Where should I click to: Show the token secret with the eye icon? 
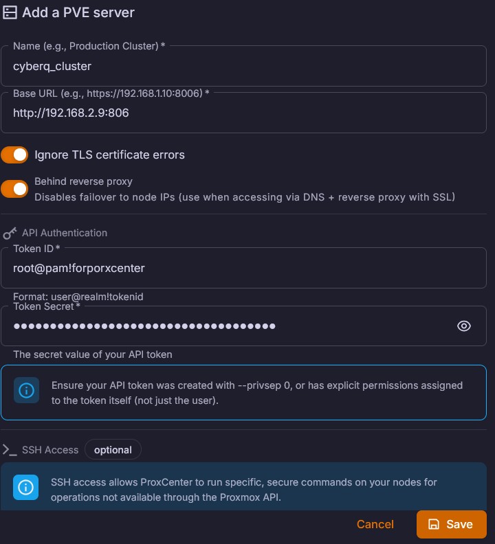click(464, 326)
